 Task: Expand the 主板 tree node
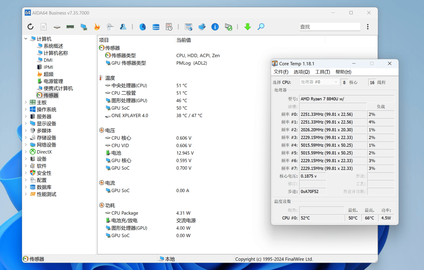[26, 102]
